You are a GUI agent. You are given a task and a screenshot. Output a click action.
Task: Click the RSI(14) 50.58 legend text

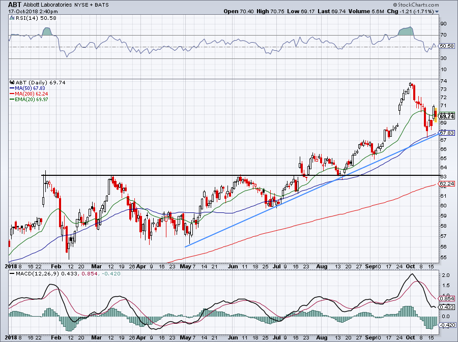(x=36, y=18)
